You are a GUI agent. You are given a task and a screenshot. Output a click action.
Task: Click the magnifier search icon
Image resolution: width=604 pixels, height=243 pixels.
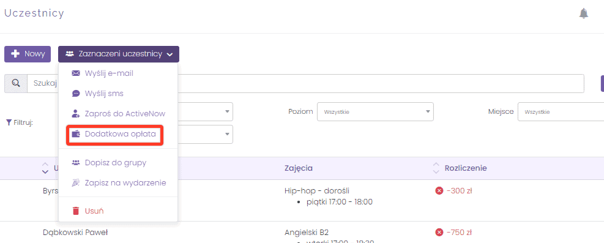click(16, 83)
